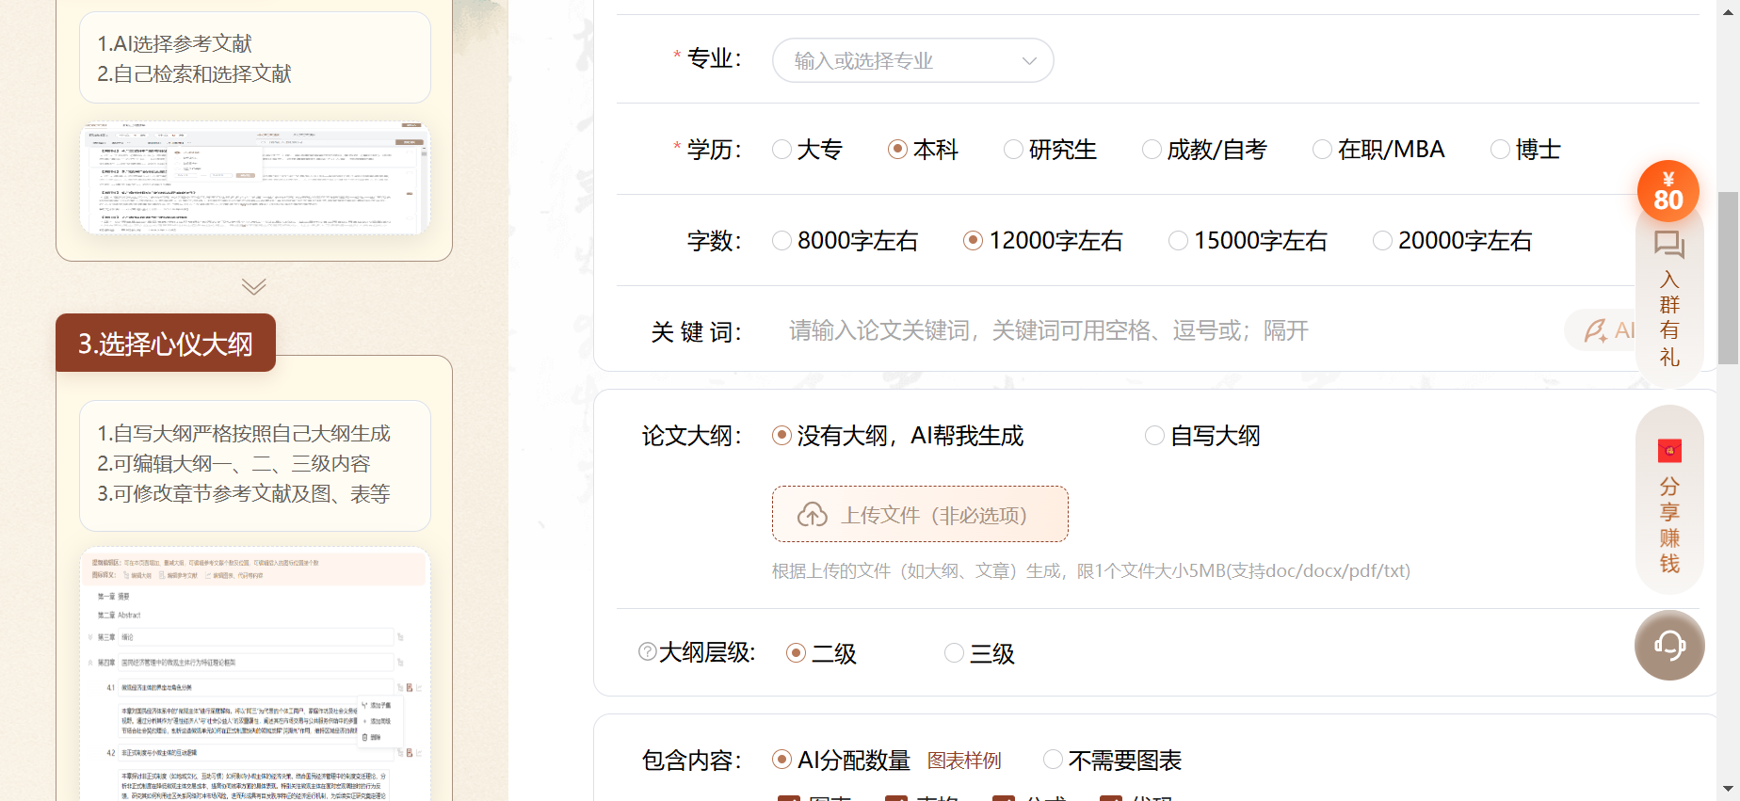Choose 成教/自考 education option
1740x801 pixels.
[1151, 150]
